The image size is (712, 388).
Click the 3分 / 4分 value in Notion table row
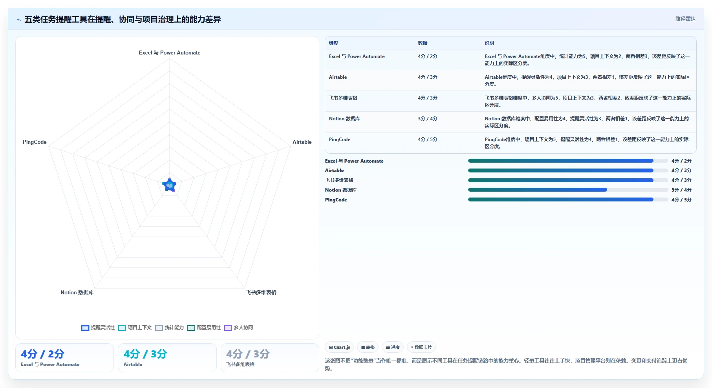[x=428, y=119]
